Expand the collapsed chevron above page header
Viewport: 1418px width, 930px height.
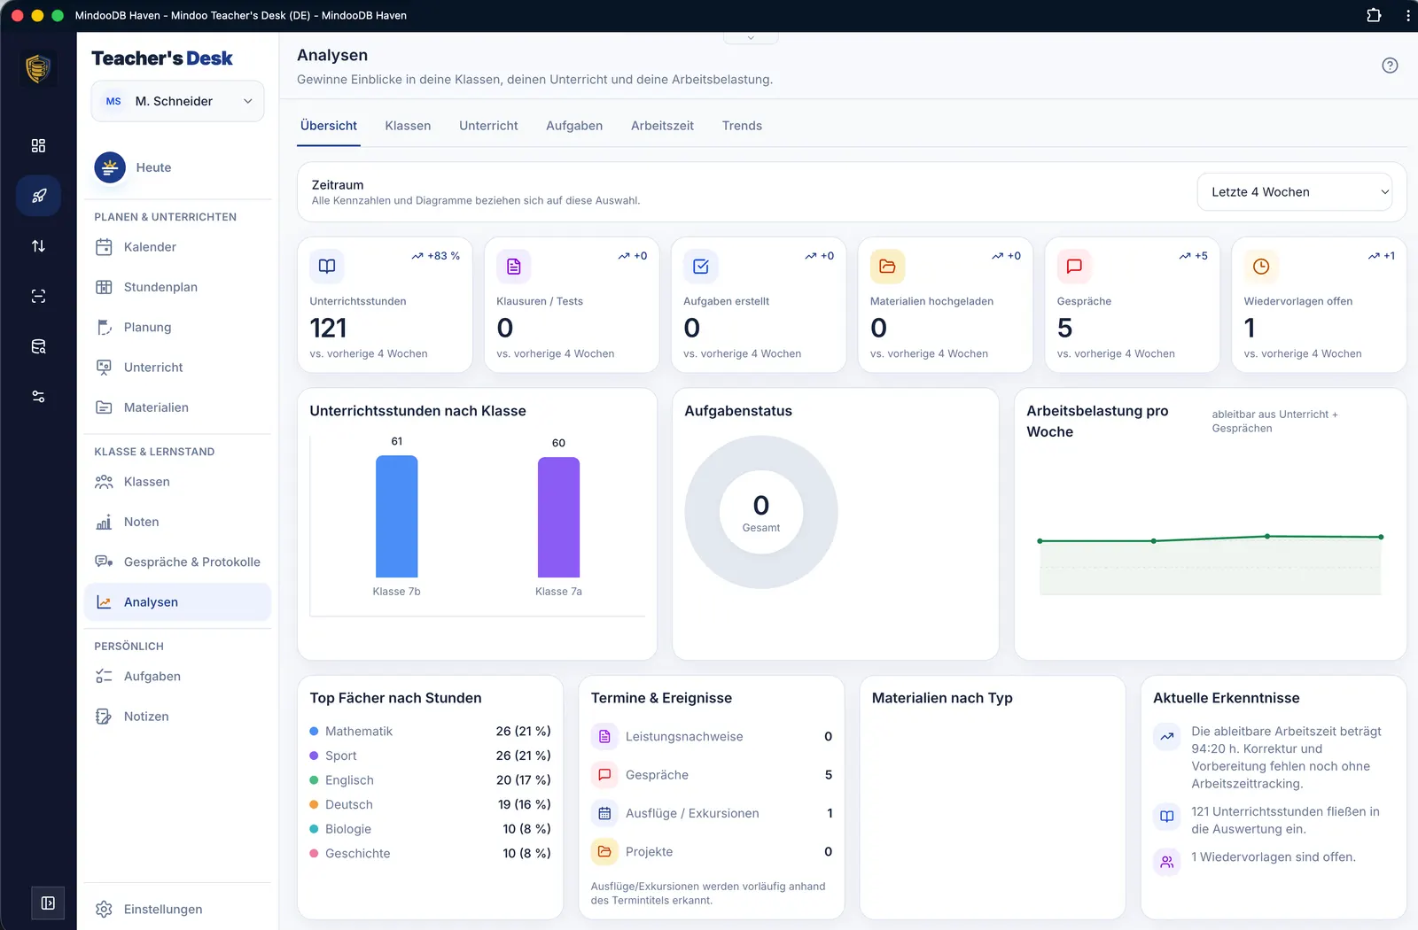(x=751, y=38)
